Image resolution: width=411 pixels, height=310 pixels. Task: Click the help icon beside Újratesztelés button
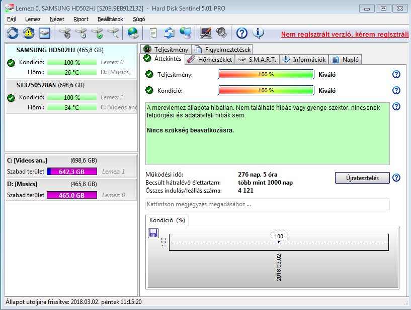[396, 178]
